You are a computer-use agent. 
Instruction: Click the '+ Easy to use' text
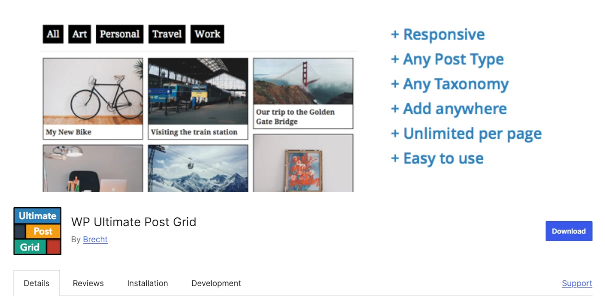tap(437, 158)
